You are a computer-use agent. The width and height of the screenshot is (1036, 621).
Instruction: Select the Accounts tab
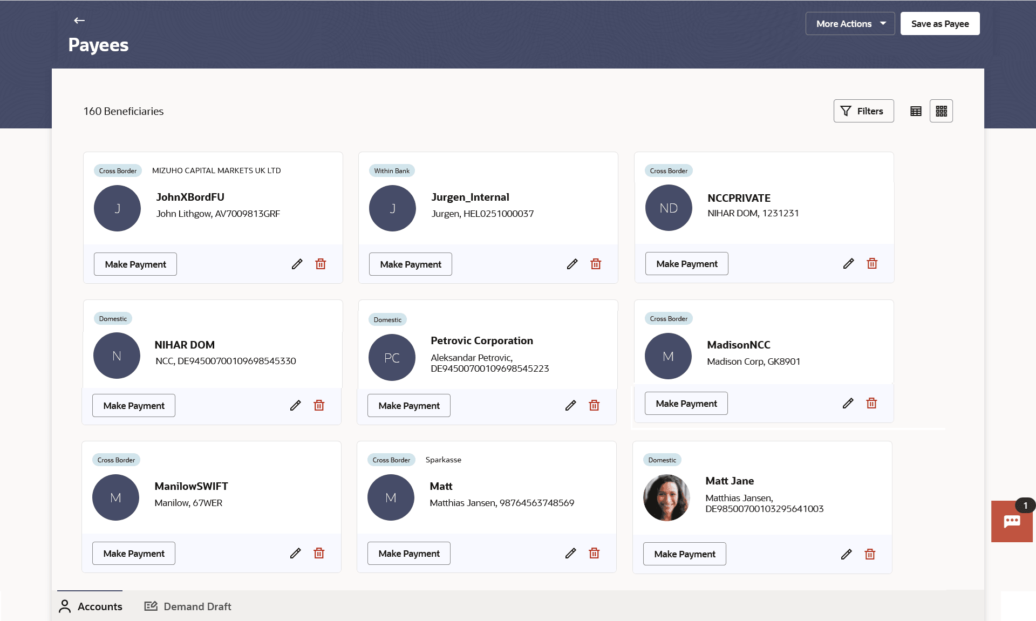[90, 606]
